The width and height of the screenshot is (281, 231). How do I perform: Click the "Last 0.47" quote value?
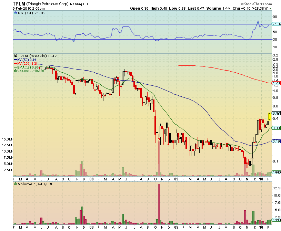tap(196, 8)
